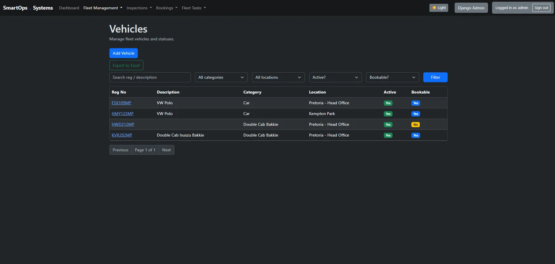555x264 pixels.
Task: Open the Active? filter dropdown
Action: tap(336, 77)
